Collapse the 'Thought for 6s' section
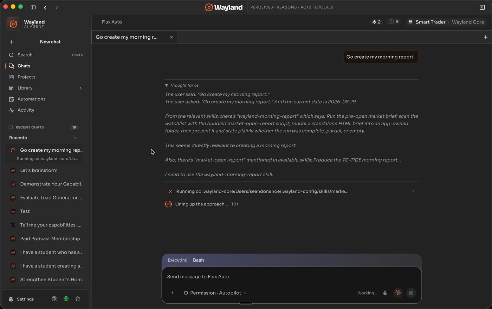Viewport: 492px width, 309px height. pyautogui.click(x=182, y=85)
